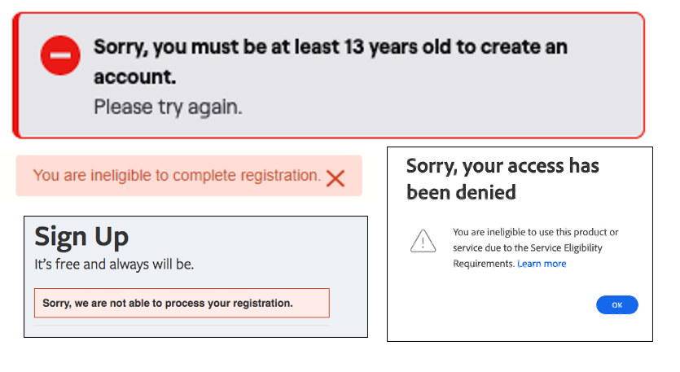
Task: Click the 'You are ineligible to complete registration' text
Action: coord(177,176)
